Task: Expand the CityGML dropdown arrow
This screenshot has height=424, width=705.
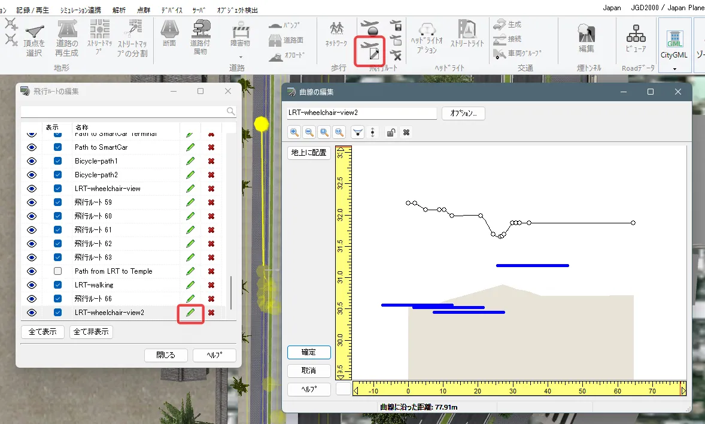Action: (674, 68)
